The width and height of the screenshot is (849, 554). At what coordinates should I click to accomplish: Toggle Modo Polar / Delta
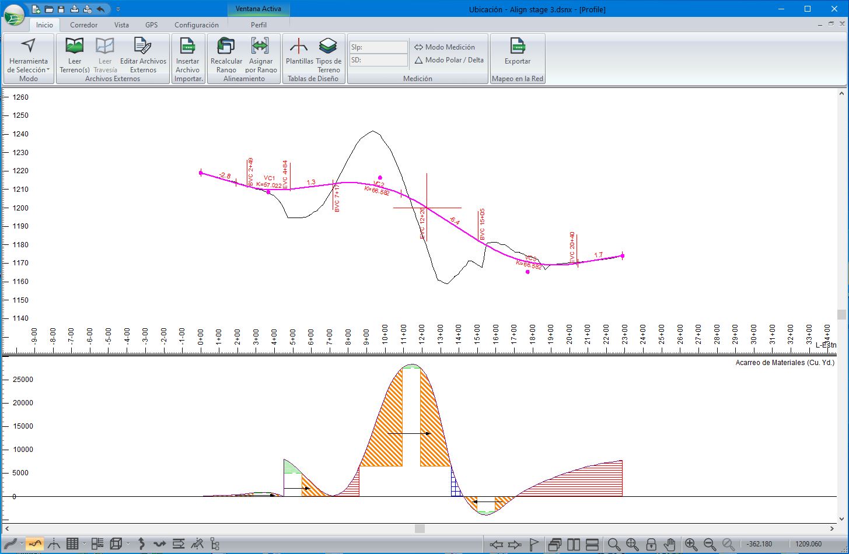click(x=449, y=60)
